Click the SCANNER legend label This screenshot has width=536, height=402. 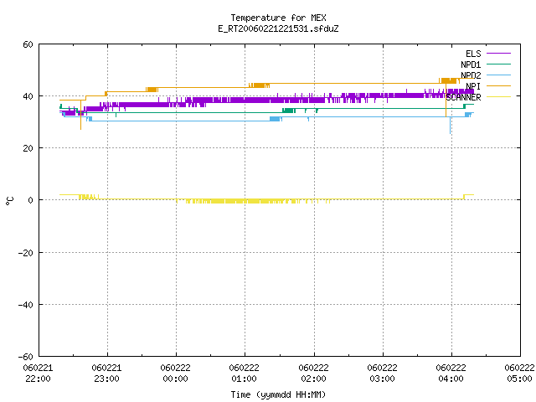[x=463, y=97]
